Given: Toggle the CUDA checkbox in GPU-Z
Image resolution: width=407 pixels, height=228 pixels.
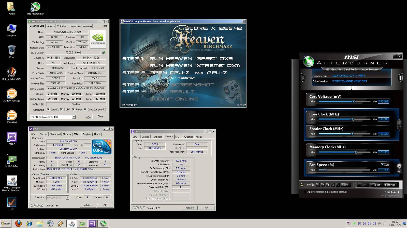Looking at the screenshot, I should point(61,110).
